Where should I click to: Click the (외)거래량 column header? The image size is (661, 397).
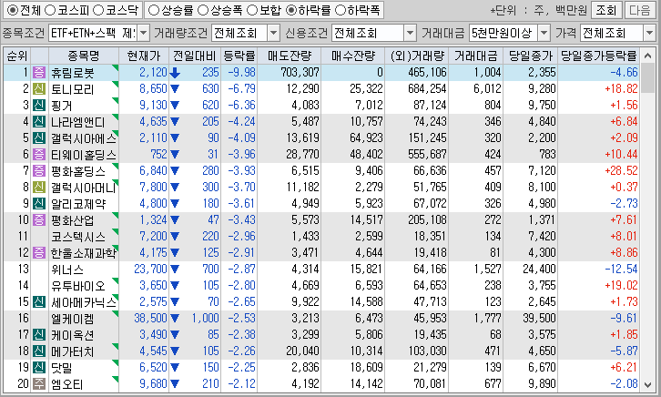click(x=416, y=56)
